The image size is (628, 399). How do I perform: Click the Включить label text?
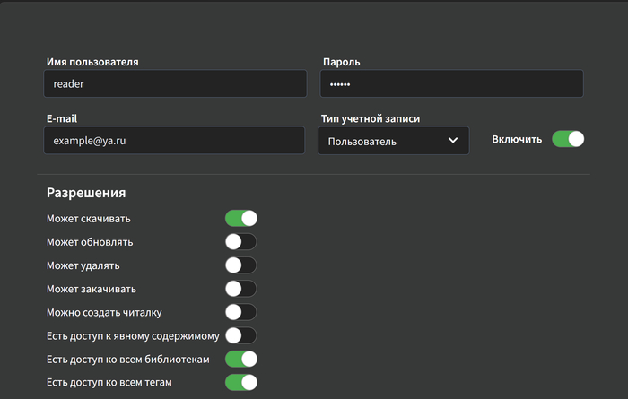click(517, 140)
